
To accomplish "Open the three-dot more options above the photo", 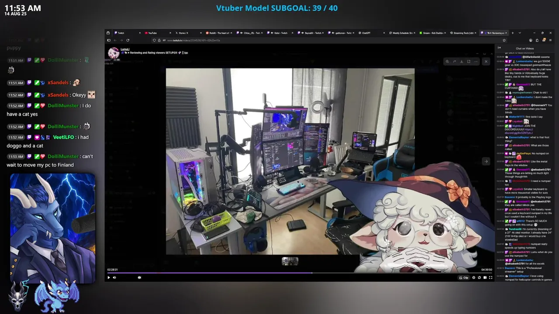I will [x=476, y=61].
